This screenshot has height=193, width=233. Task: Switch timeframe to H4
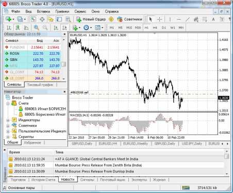[155, 27]
